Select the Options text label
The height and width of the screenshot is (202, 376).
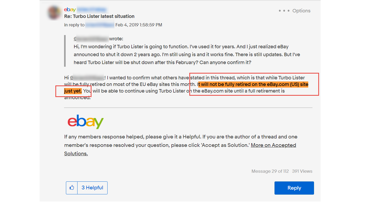301,11
